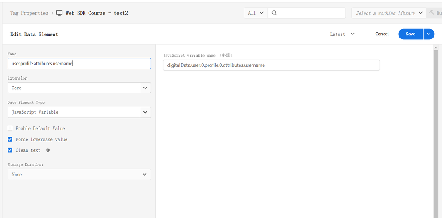Enable the Default Value checkbox
This screenshot has width=442, height=218.
coord(10,129)
